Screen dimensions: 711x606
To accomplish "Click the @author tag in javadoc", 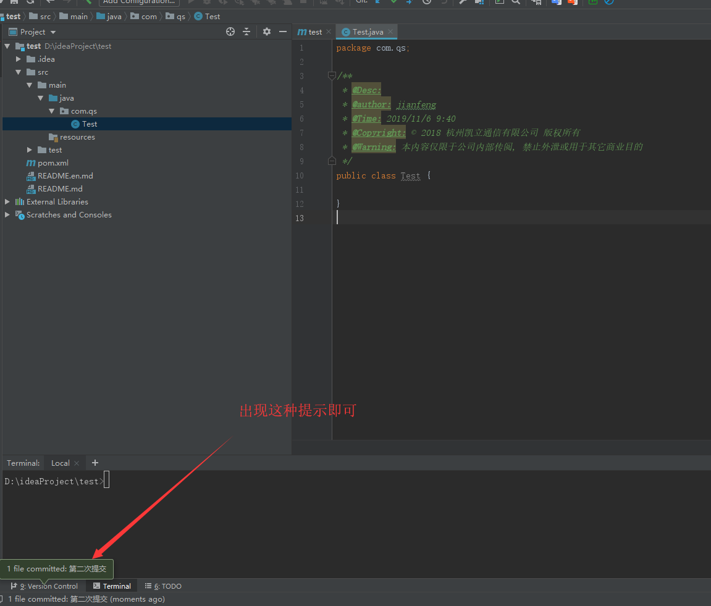I will pos(371,104).
